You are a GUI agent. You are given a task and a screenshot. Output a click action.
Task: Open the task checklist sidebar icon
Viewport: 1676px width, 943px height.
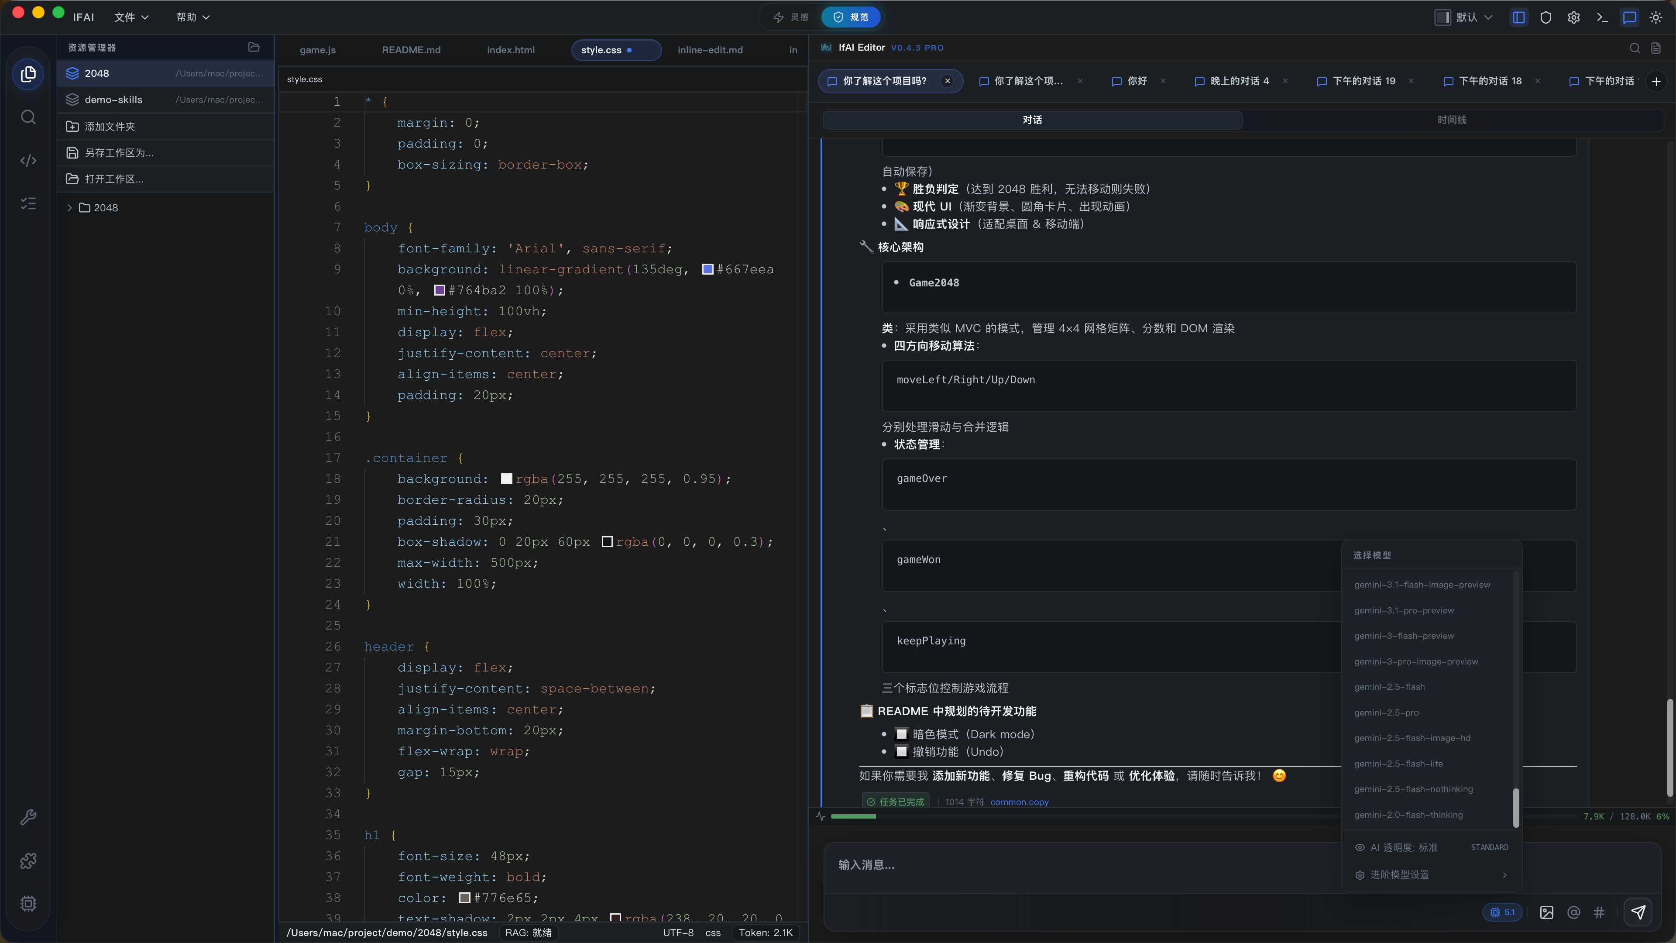[x=28, y=204]
